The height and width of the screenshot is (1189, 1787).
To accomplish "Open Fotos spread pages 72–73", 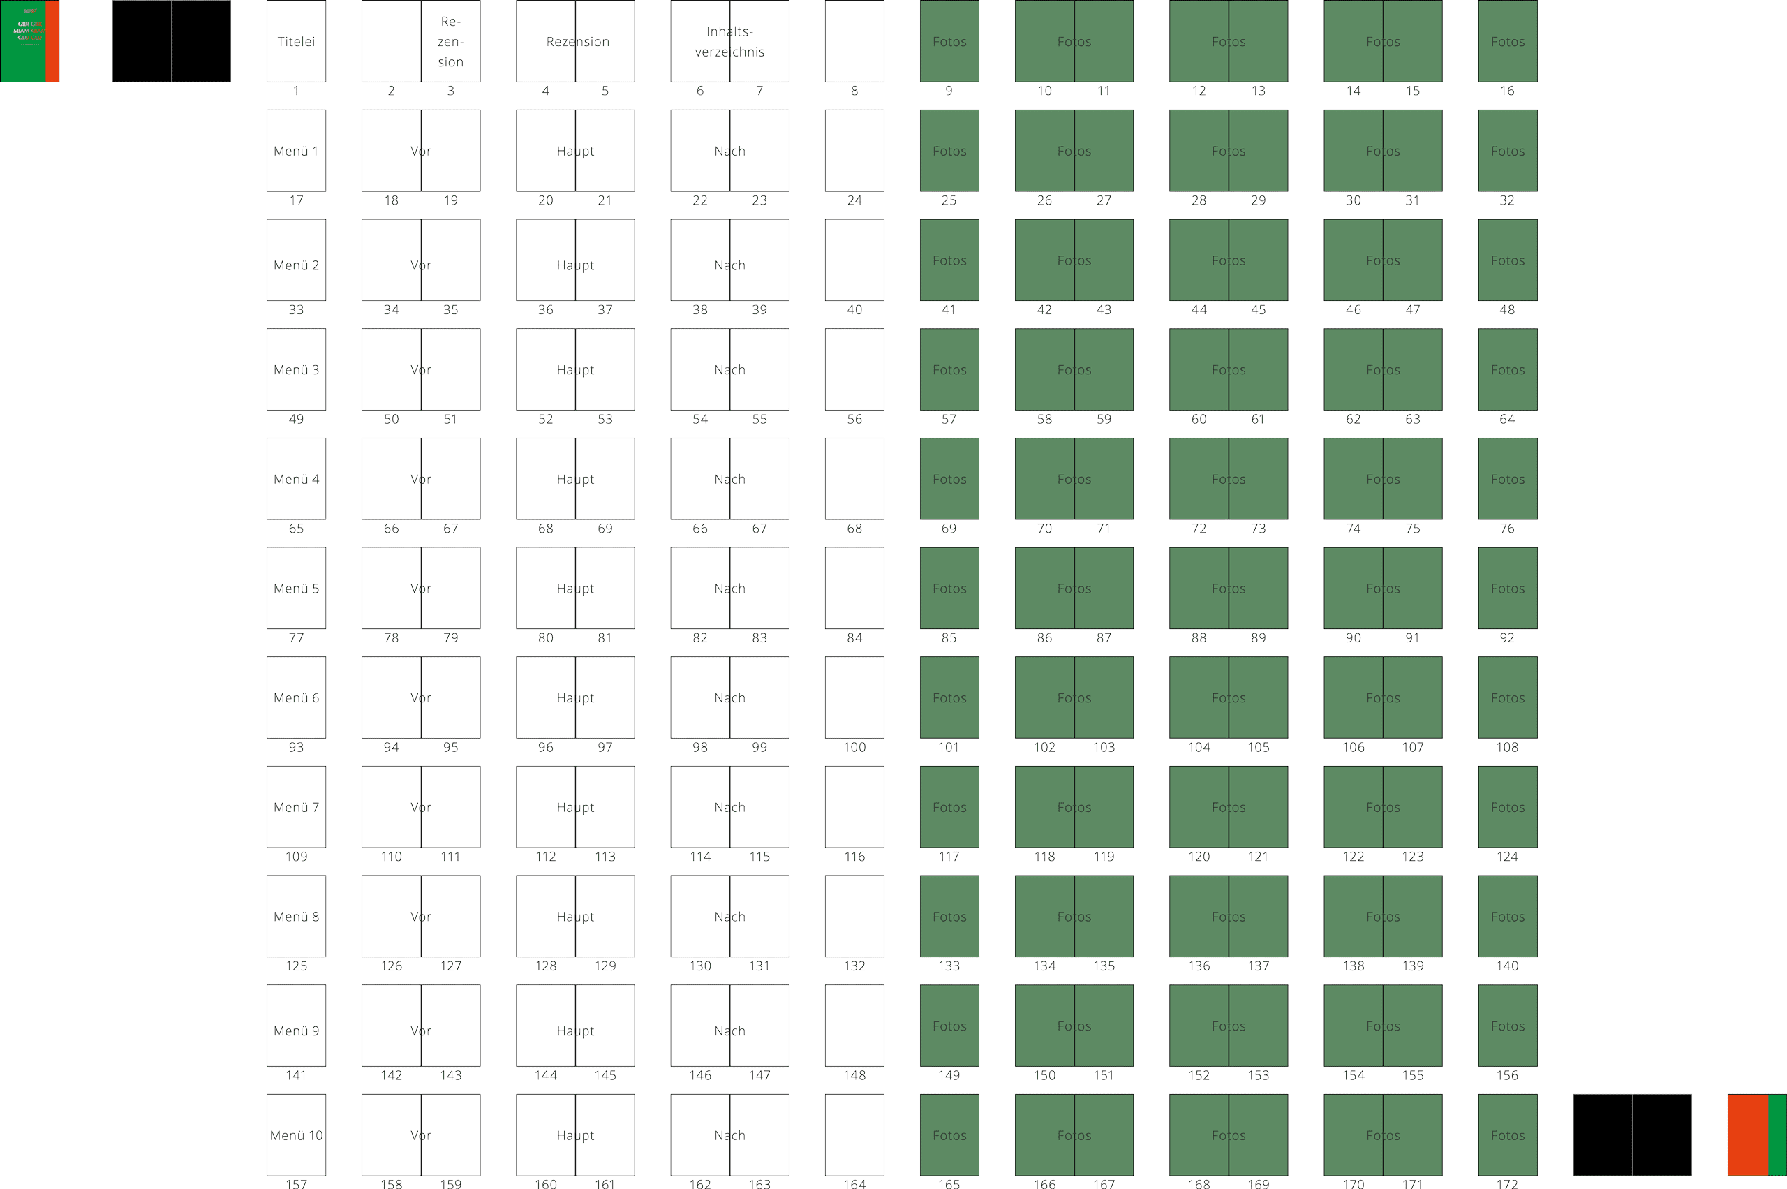I will [x=1229, y=478].
